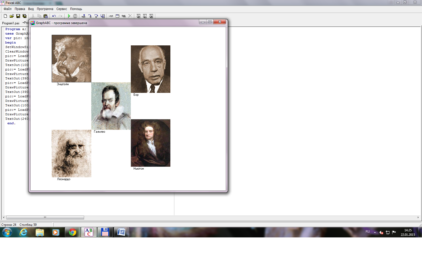This screenshot has width=422, height=263.
Task: Click the muted volume tray icon
Action: tap(381, 232)
